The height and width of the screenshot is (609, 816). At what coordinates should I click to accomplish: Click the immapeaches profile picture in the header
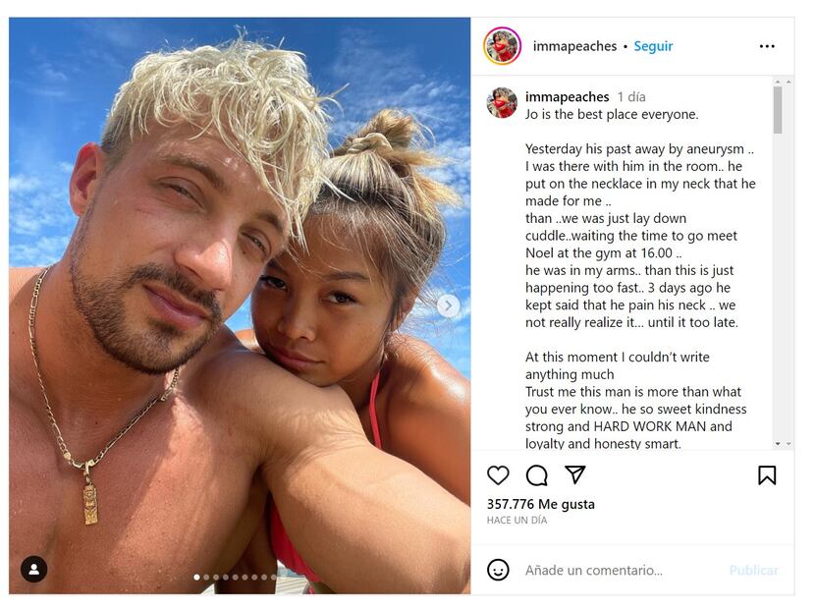pyautogui.click(x=502, y=46)
